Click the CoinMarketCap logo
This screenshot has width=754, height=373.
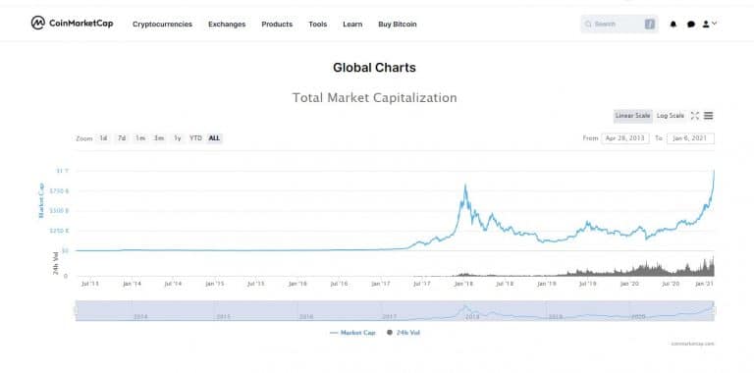pos(72,24)
